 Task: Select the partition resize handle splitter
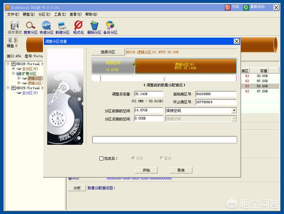pos(135,64)
